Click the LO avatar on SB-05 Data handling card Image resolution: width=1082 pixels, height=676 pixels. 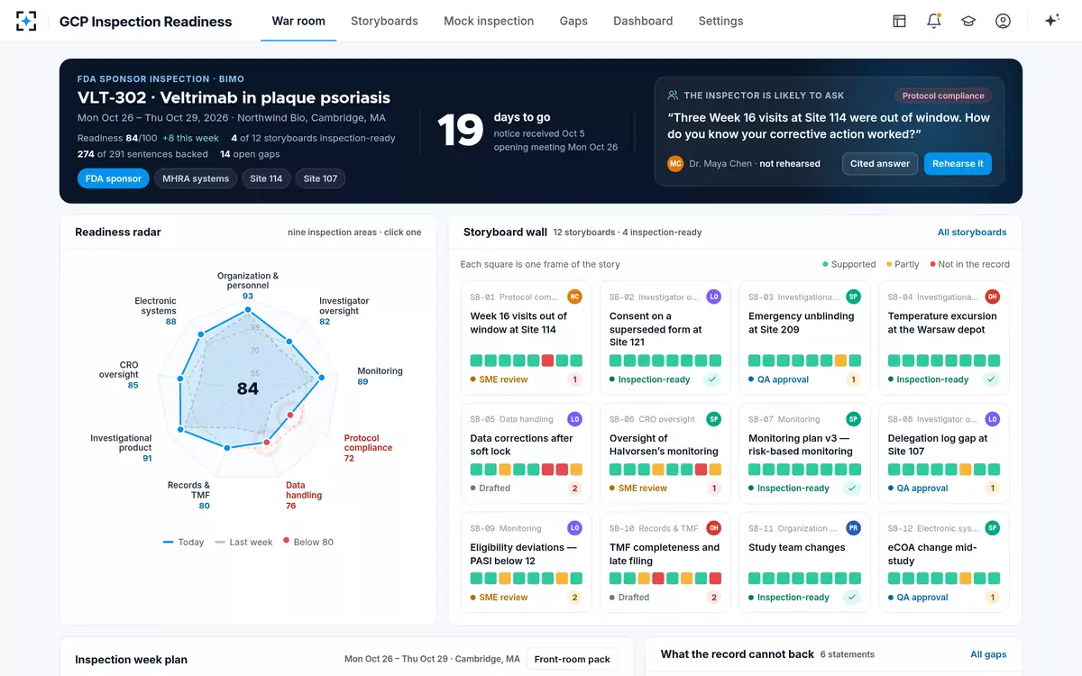pos(574,419)
